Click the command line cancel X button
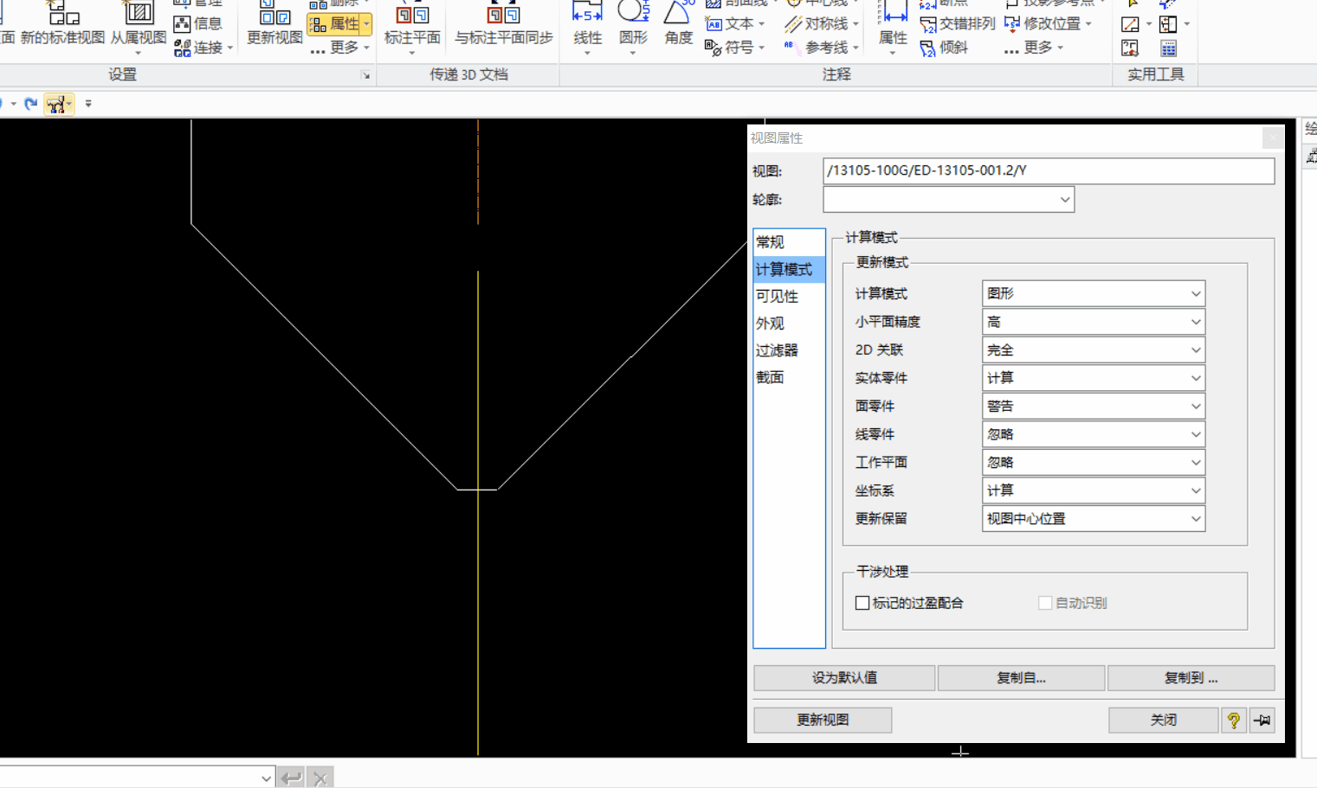 click(320, 778)
